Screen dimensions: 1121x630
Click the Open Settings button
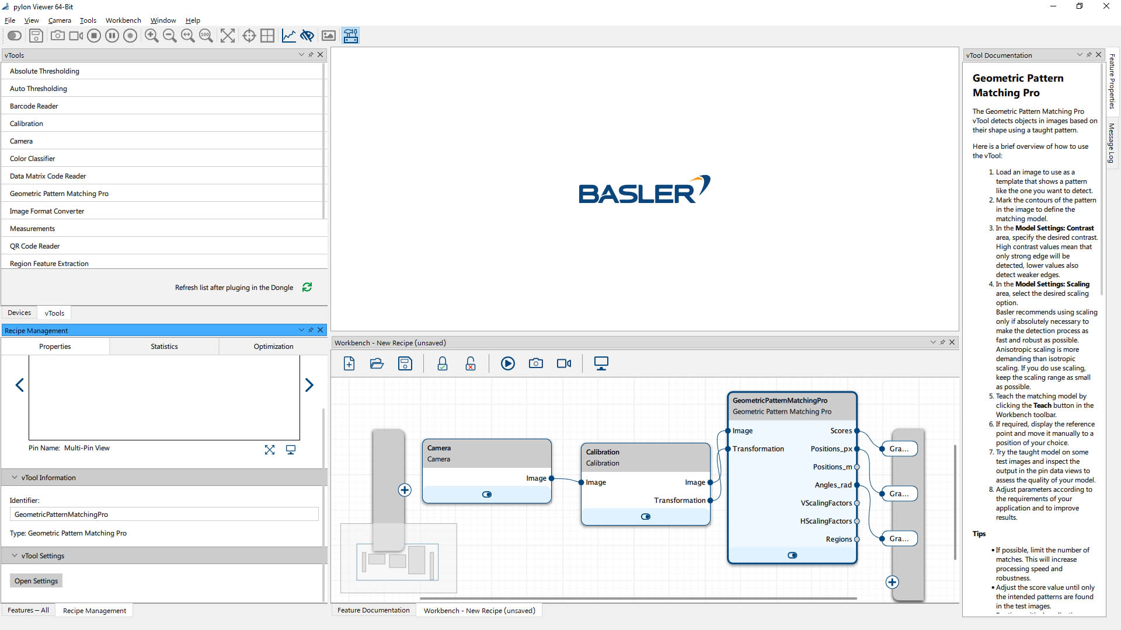click(36, 581)
